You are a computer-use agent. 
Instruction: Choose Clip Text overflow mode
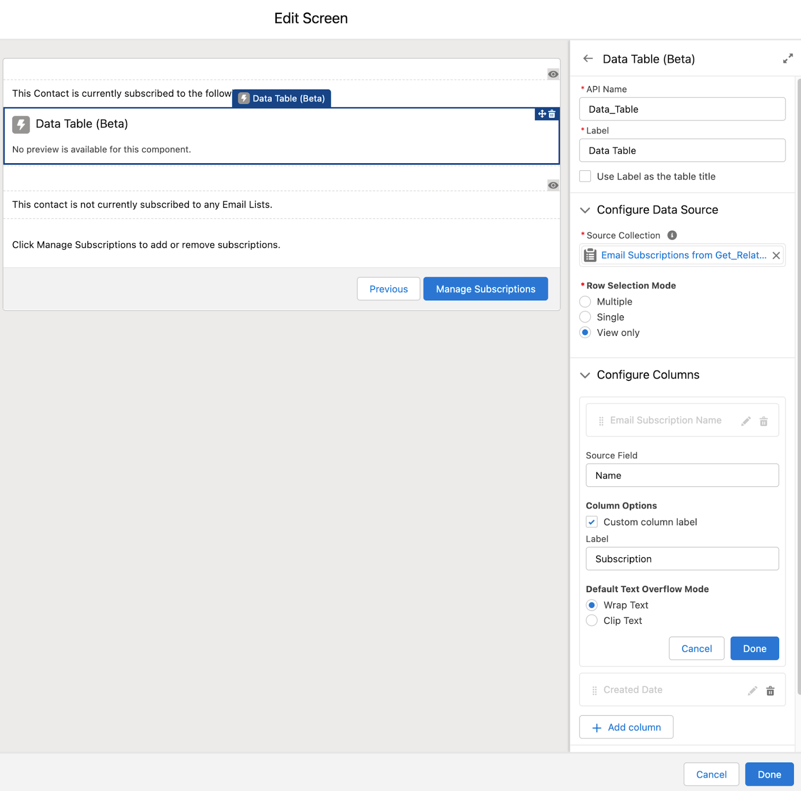tap(591, 620)
